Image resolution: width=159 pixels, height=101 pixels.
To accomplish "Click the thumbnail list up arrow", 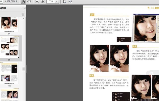I will pos(24,19).
